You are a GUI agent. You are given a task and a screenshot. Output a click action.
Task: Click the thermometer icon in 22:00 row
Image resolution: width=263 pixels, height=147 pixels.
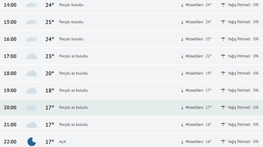pos(182,142)
